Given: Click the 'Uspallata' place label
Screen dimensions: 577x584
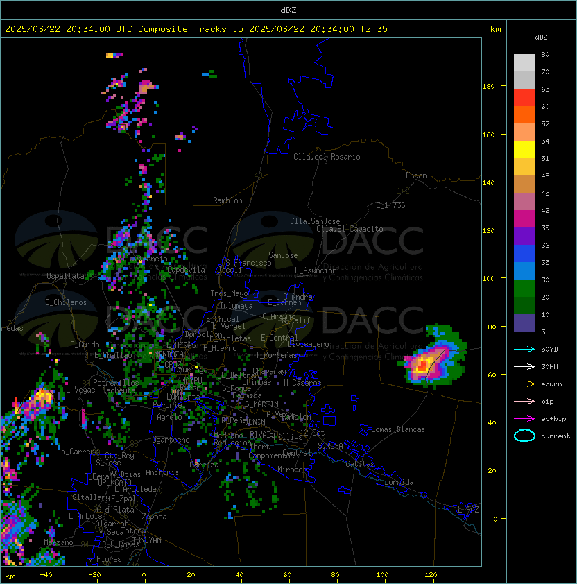Looking at the screenshot, I should pos(65,276).
